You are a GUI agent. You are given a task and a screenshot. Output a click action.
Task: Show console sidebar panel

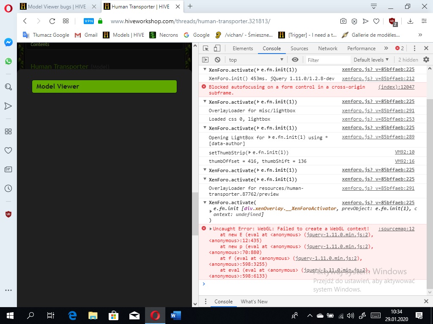205,59
